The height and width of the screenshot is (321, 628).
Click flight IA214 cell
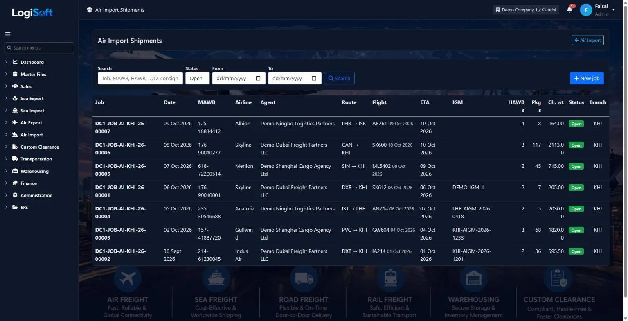(392, 251)
